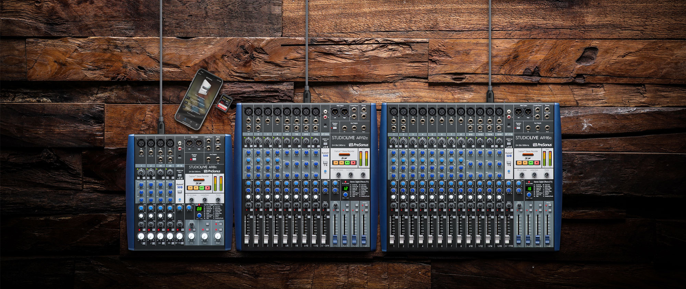Click the orange SD card slot on the AR16c

click(528, 154)
